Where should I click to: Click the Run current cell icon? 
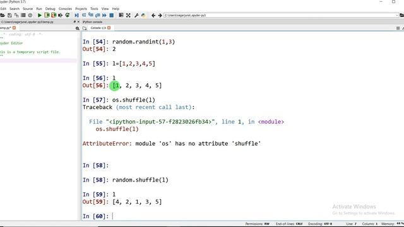coord(47,15)
